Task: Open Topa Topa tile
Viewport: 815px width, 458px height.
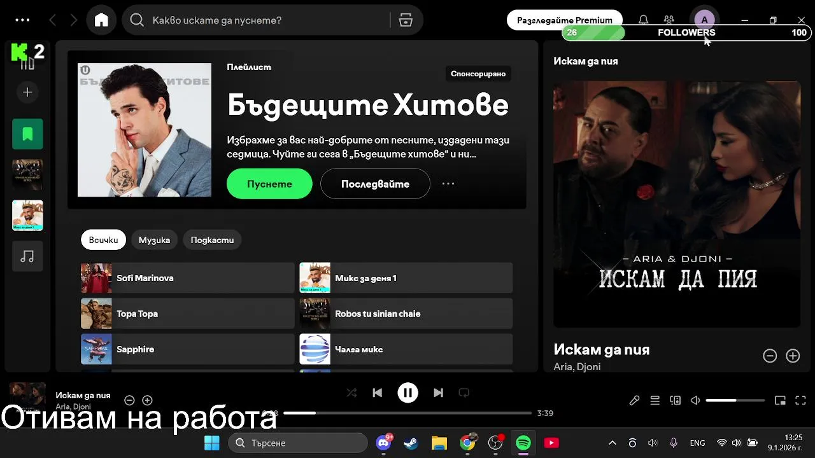Action: [x=187, y=314]
